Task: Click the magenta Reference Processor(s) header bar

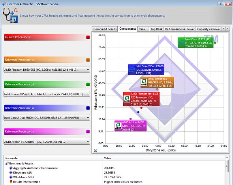Action: coord(45,132)
